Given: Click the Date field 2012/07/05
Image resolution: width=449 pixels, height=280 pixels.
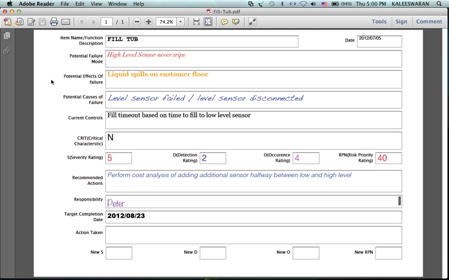Looking at the screenshot, I should tap(379, 41).
